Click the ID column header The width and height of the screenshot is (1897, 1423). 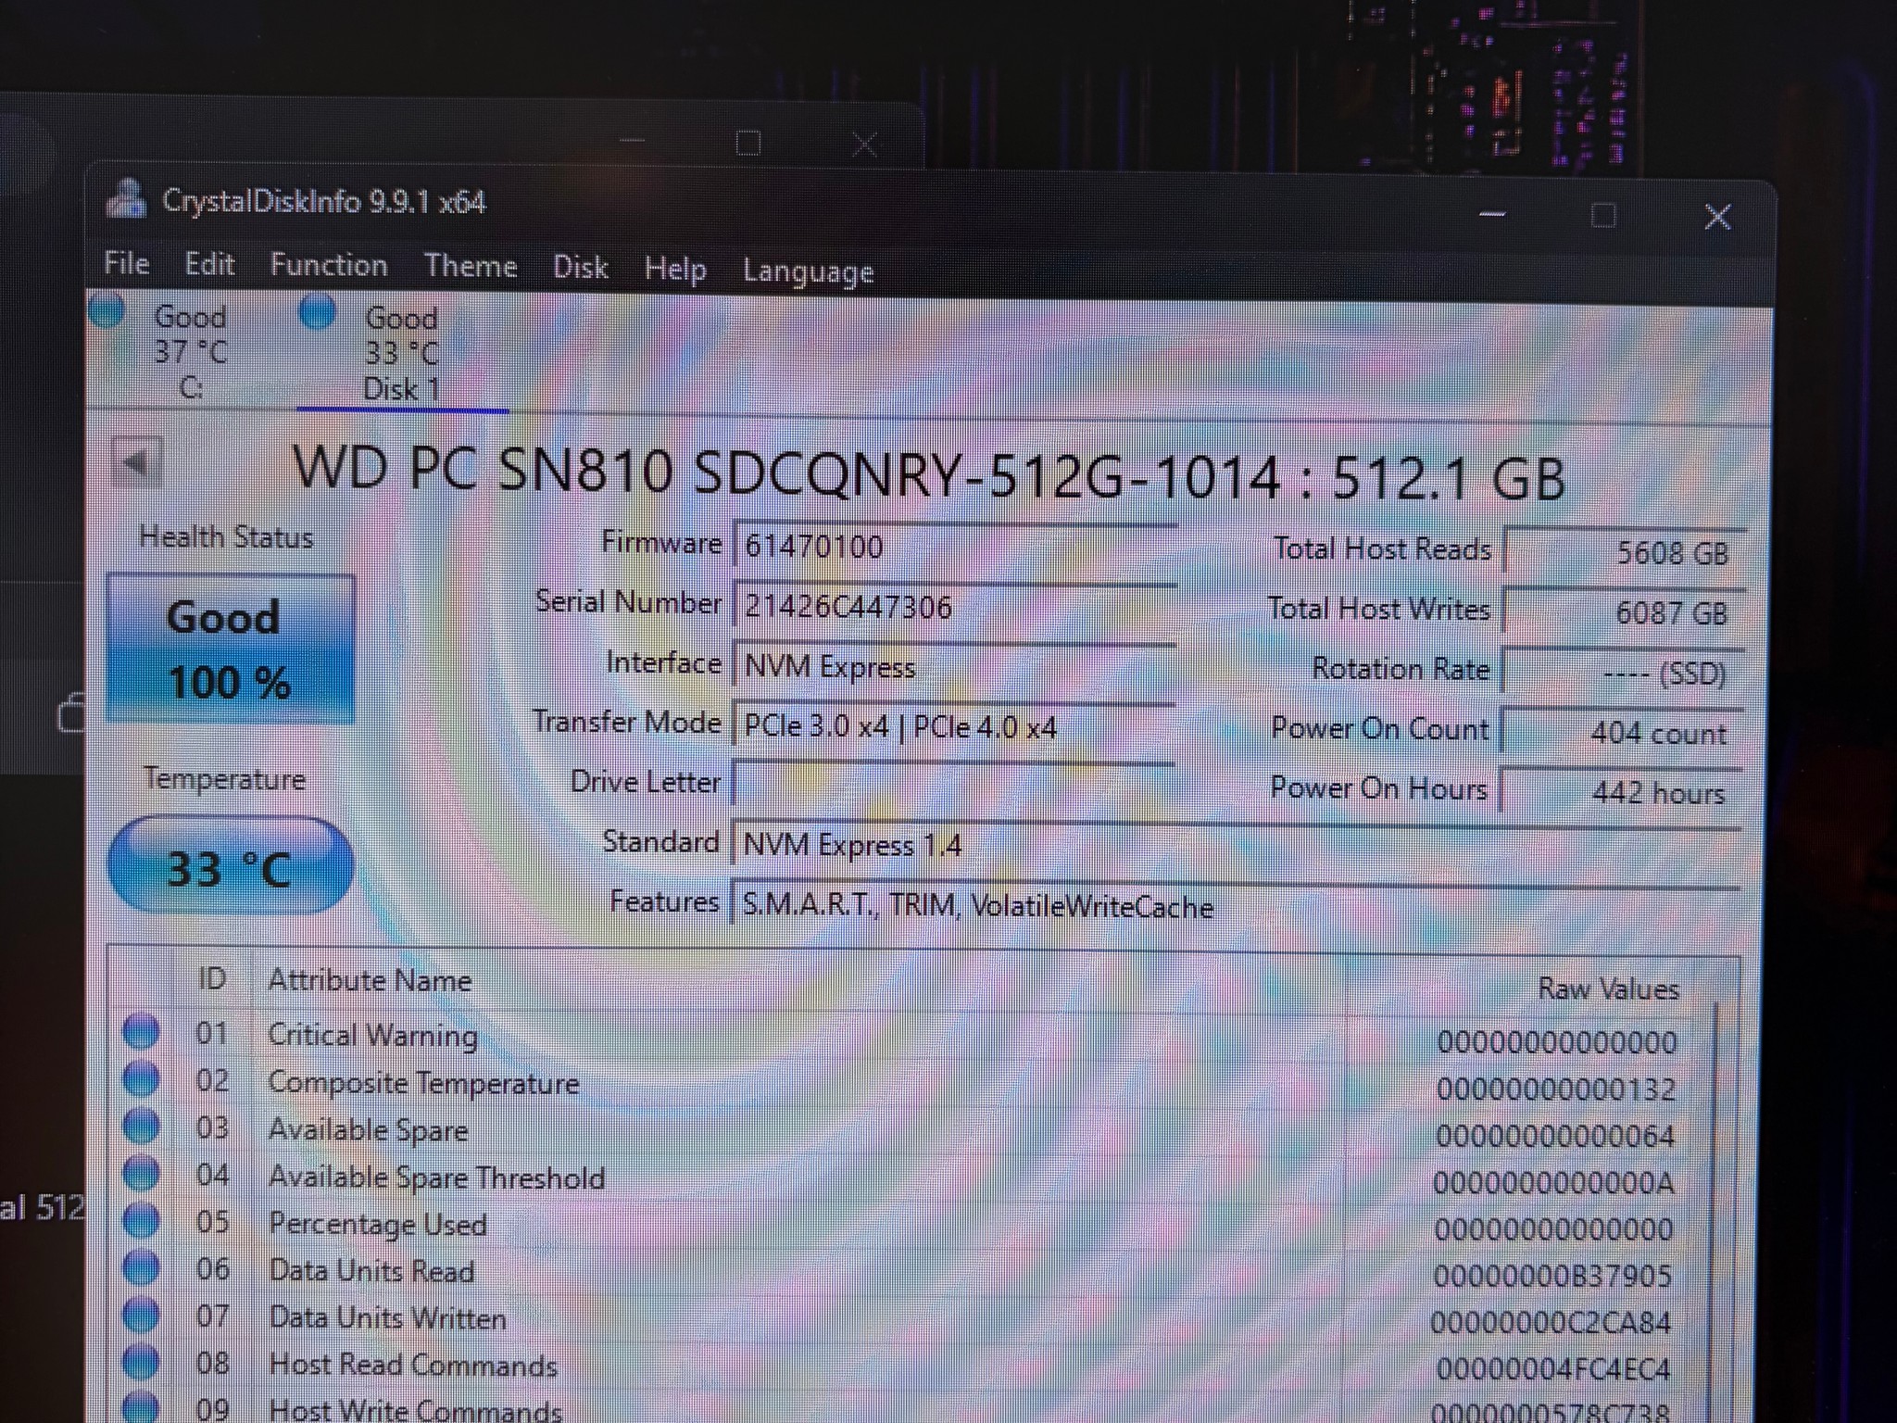212,978
